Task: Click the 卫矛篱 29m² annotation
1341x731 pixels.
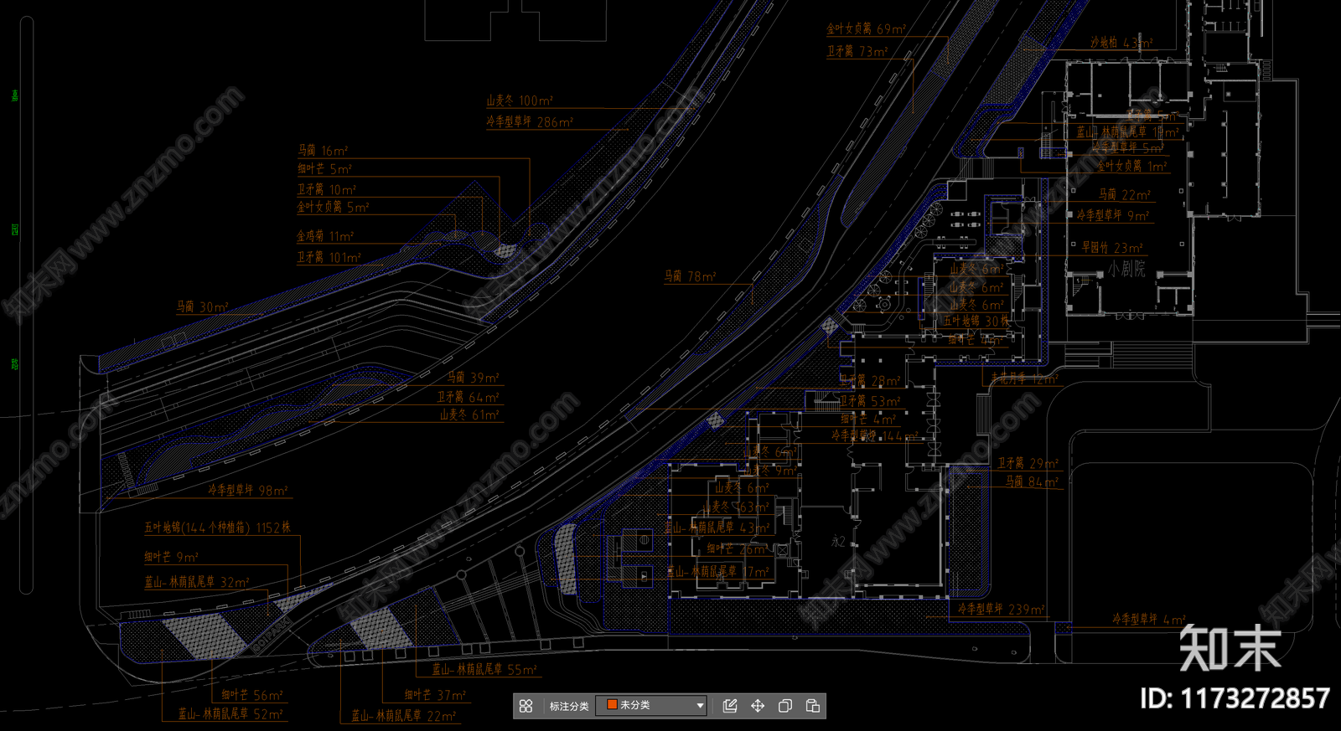Action: 1028,463
